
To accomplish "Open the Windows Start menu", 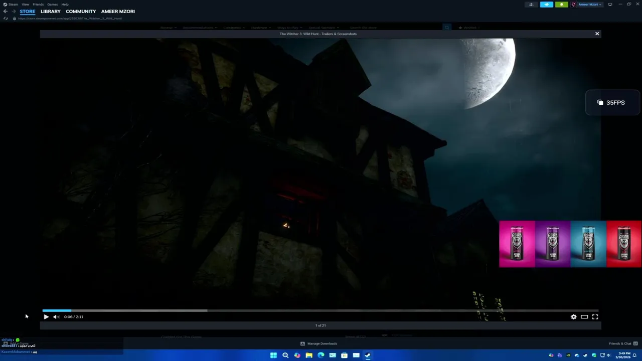I will [x=273, y=355].
